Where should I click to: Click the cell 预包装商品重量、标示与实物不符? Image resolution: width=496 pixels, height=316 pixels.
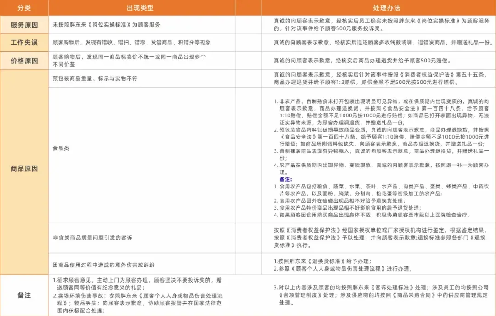(95, 78)
